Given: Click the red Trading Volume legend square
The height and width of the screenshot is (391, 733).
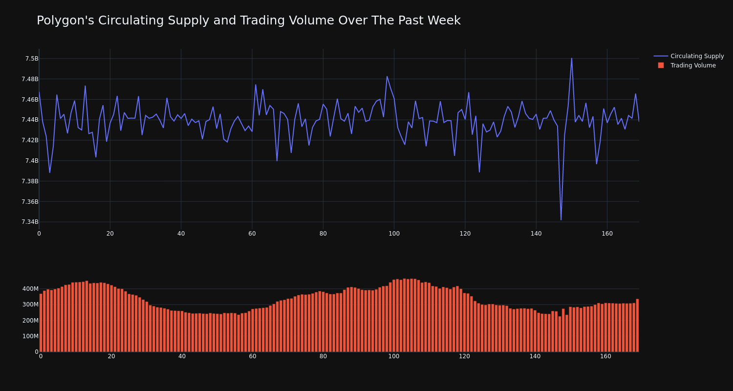Looking at the screenshot, I should tap(661, 65).
